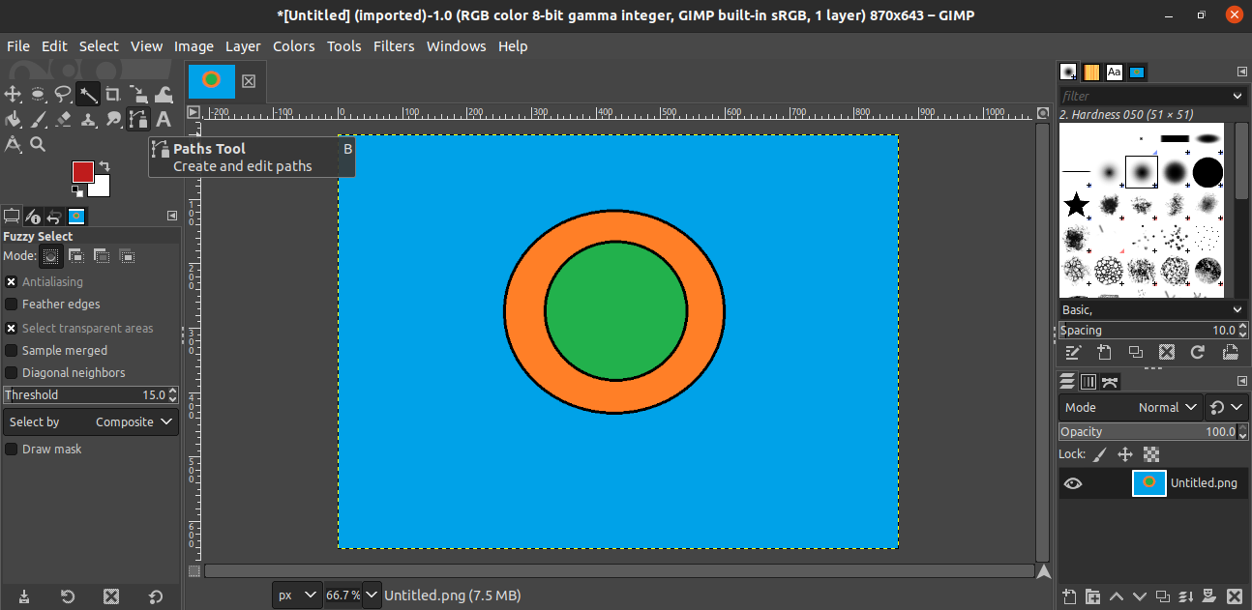Screen dimensions: 1252x610
Task: Choose the Eraser tool
Action: 63,119
